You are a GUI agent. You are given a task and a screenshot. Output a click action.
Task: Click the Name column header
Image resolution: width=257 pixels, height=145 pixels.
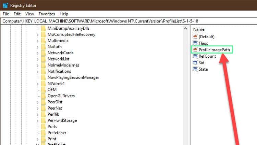tap(199, 29)
